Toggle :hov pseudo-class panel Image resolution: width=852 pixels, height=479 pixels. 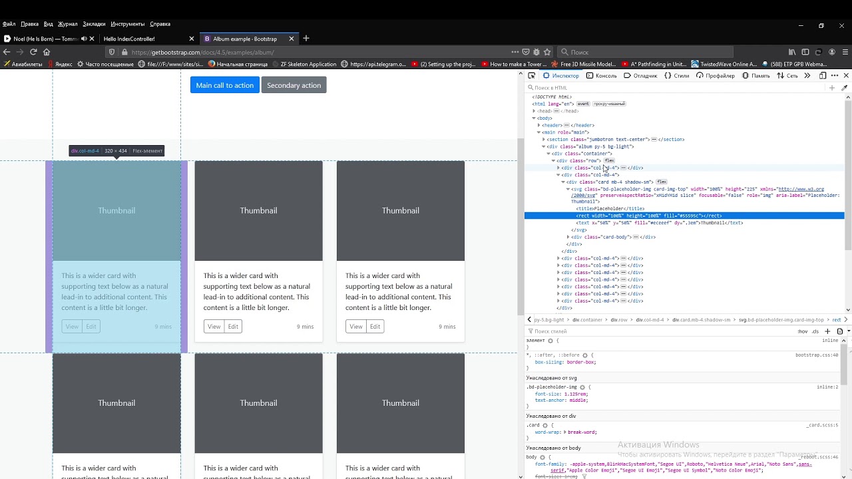pos(803,331)
